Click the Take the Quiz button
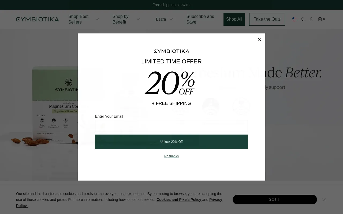343x214 pixels. [x=267, y=19]
